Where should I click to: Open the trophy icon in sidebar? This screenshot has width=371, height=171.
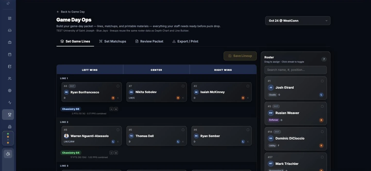[10, 115]
